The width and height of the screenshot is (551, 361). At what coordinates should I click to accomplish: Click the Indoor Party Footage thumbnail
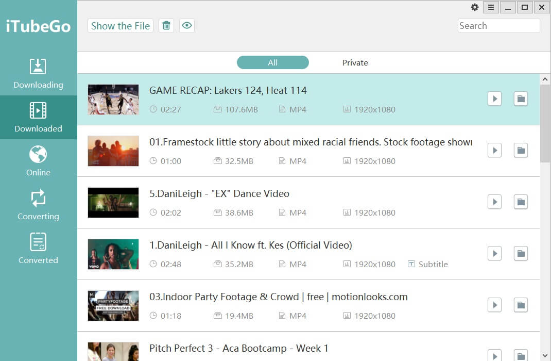(x=113, y=306)
